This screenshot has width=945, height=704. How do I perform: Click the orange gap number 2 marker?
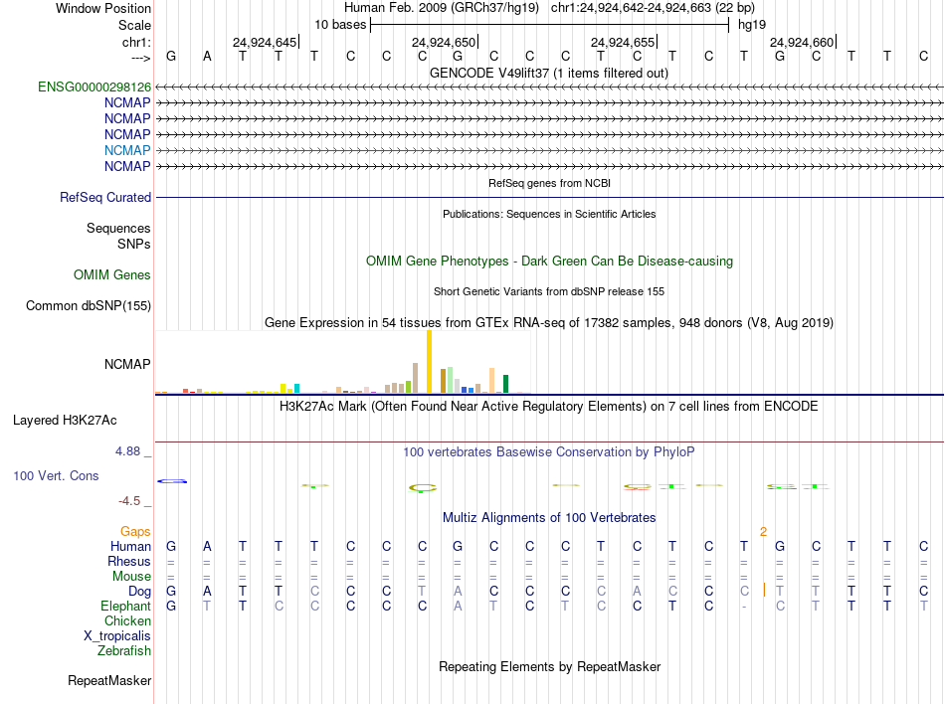(763, 532)
